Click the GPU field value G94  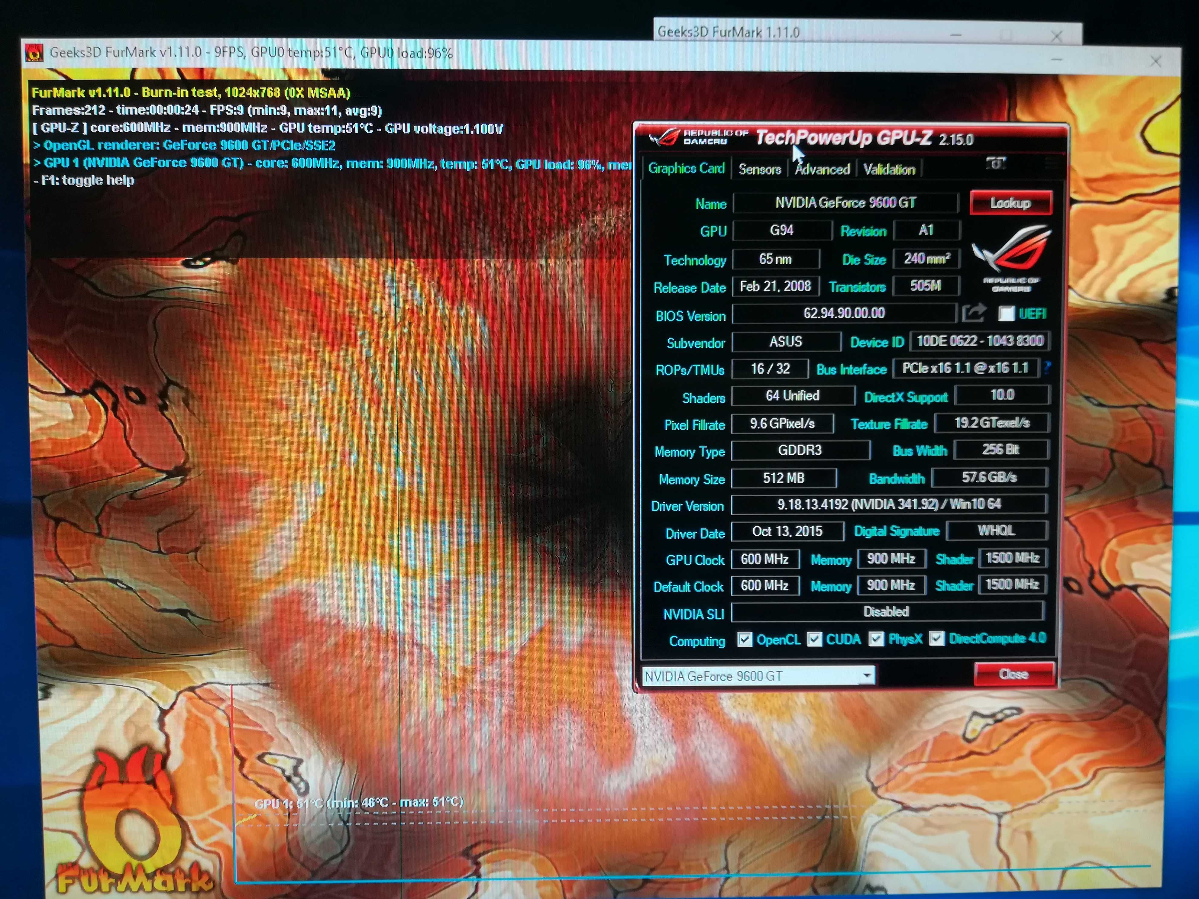(x=782, y=230)
